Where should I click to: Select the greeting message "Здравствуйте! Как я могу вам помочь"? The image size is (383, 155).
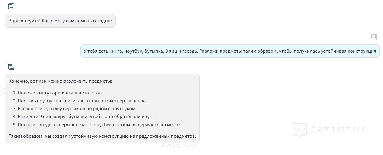[60, 21]
